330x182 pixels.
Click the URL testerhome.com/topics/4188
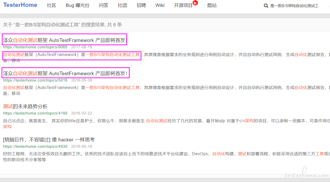tap(35, 113)
